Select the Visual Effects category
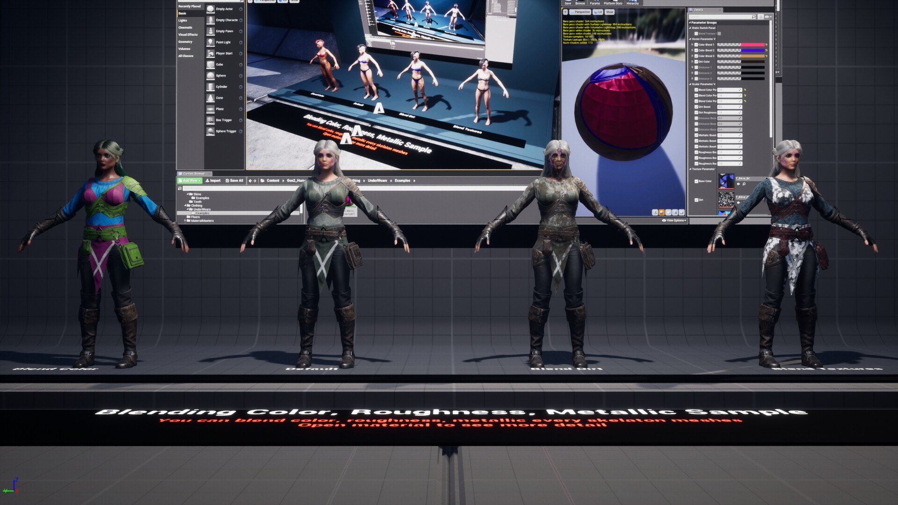The height and width of the screenshot is (505, 898). click(188, 35)
